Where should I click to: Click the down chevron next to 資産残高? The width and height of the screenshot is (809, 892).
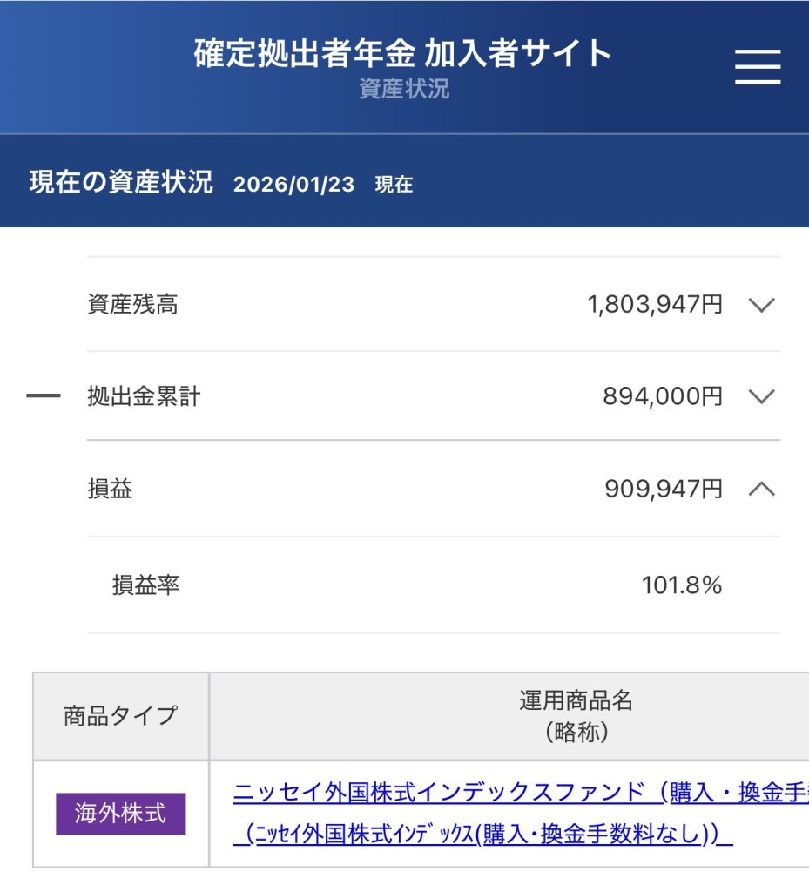[761, 304]
